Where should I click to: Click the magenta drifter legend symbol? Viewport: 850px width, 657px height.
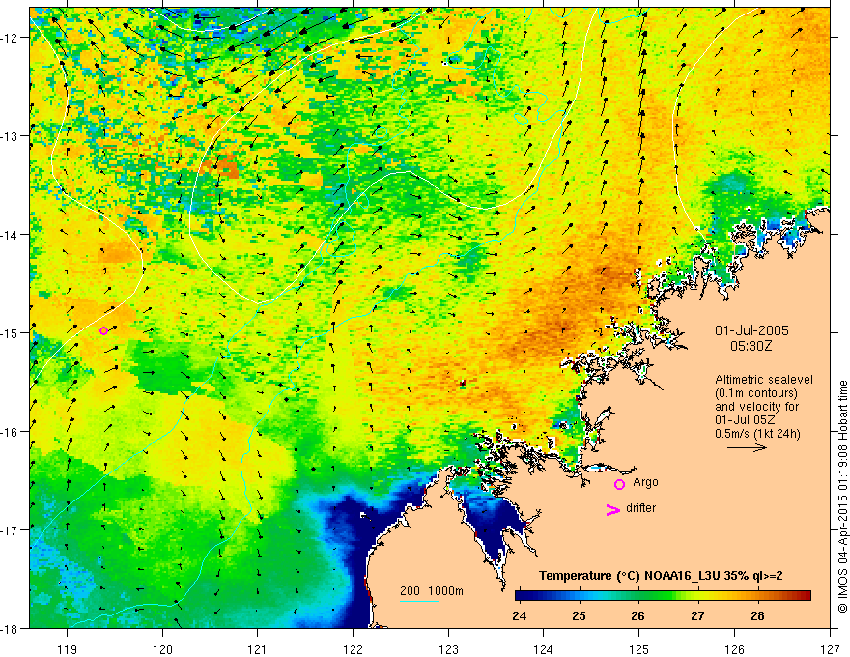(x=612, y=509)
